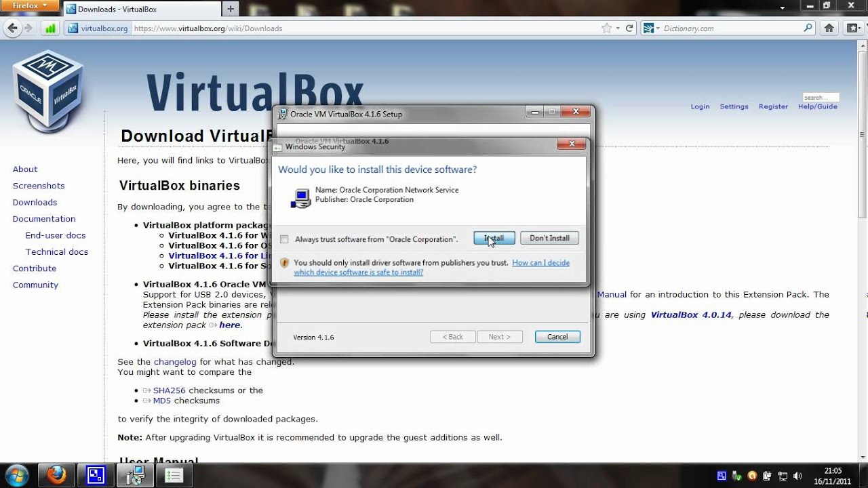Click the browser Forward arrow

tap(28, 28)
